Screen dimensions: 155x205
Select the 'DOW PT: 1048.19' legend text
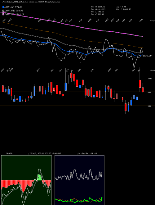pyautogui.click(x=14, y=14)
